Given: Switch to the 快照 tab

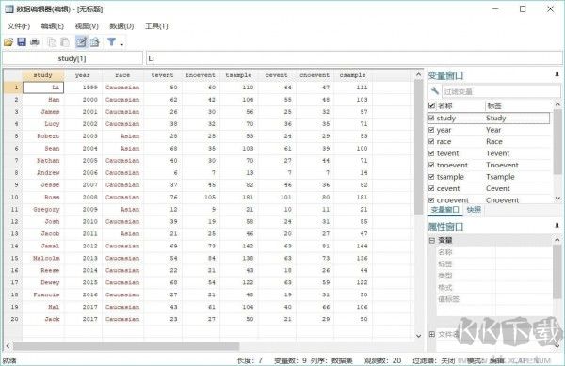Looking at the screenshot, I should tap(474, 210).
